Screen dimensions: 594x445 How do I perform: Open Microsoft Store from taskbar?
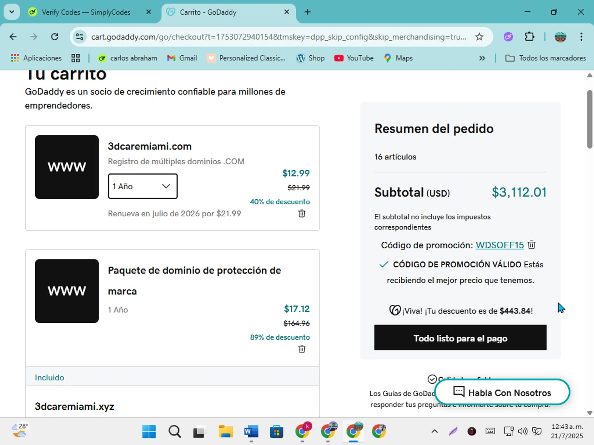tap(276, 432)
